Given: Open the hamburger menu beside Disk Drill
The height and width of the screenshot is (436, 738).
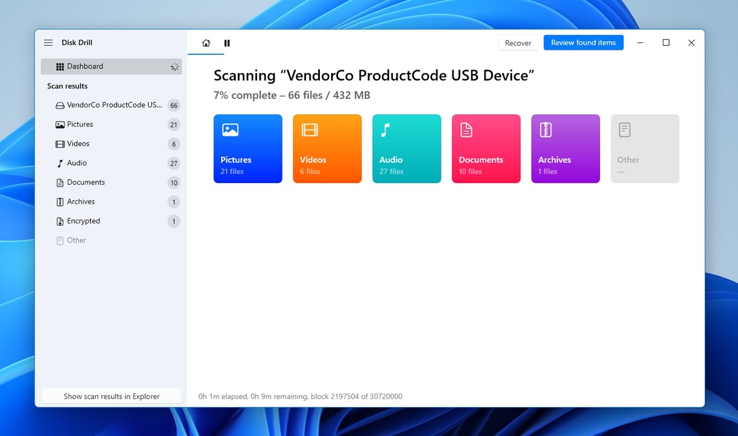Looking at the screenshot, I should 49,43.
